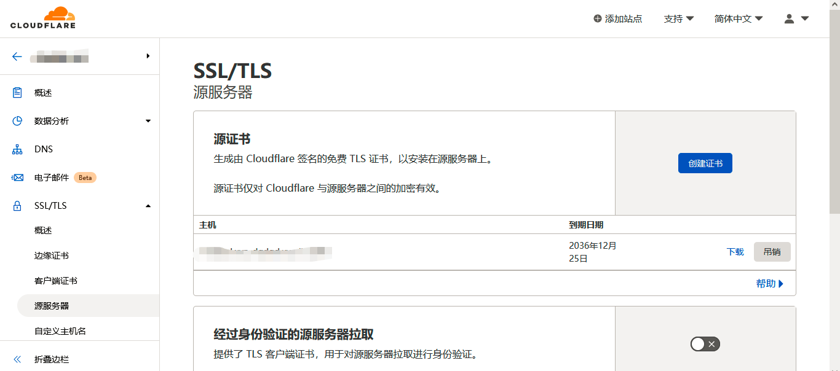Screen dimensions: 840x371
Task: Expand the site selector arrow in sidebar
Action: (x=148, y=56)
